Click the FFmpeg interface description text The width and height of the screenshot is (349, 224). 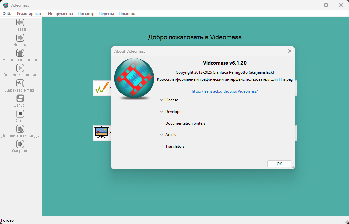coord(225,79)
